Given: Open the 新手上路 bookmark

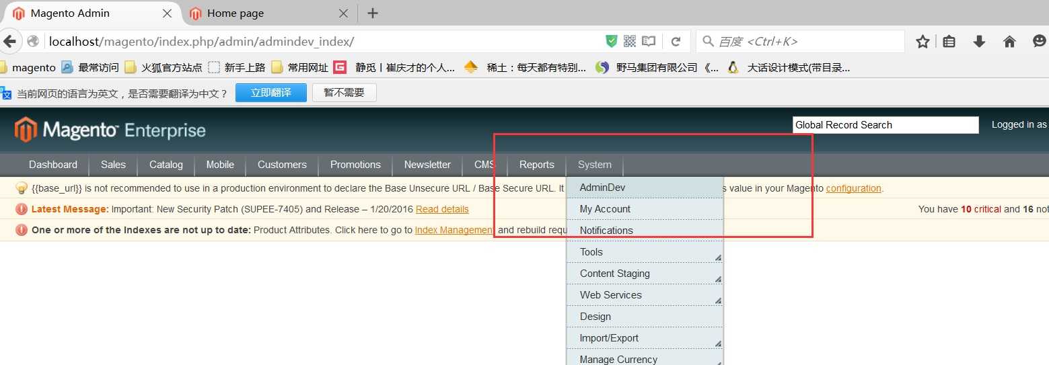Looking at the screenshot, I should pyautogui.click(x=236, y=67).
